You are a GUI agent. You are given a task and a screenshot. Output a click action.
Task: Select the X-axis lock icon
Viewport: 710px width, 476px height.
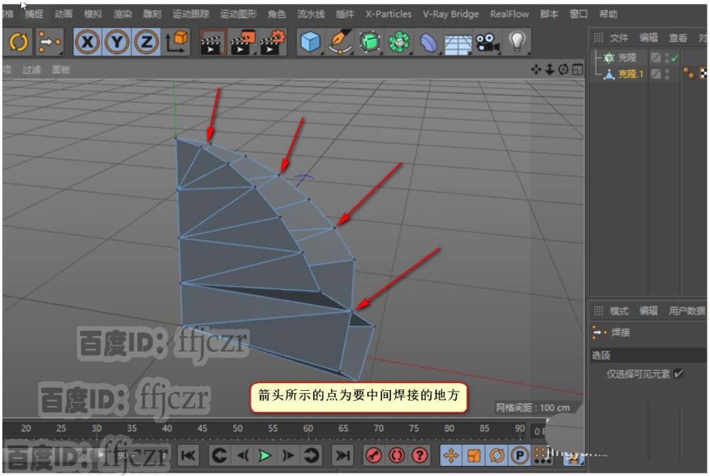point(87,41)
